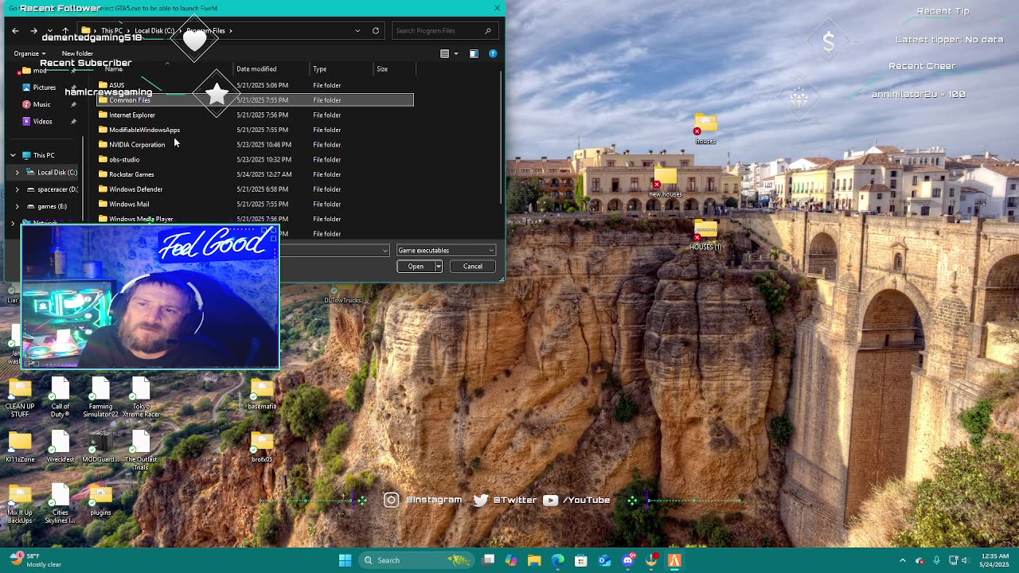The height and width of the screenshot is (573, 1019).
Task: Select the new houses desktop folder
Action: [x=666, y=183]
